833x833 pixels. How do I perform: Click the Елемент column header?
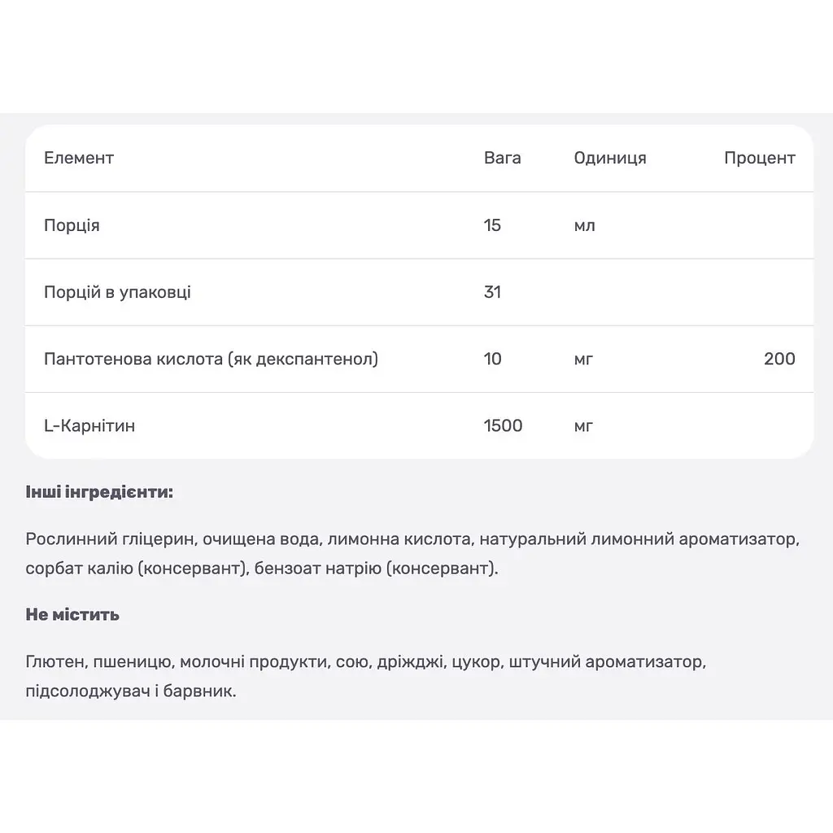(79, 158)
